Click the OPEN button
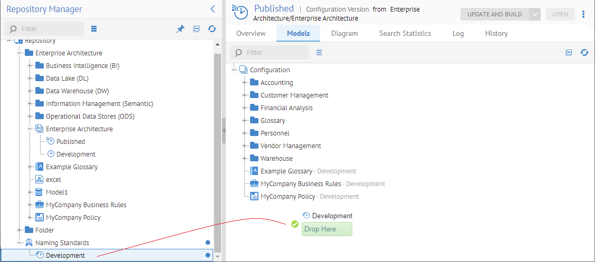The height and width of the screenshot is (262, 595). pyautogui.click(x=560, y=14)
